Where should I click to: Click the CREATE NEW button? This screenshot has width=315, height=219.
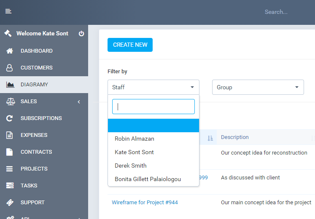point(130,45)
